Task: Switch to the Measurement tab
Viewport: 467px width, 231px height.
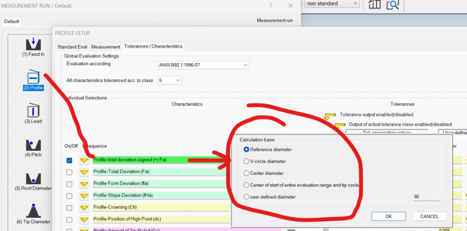Action: point(106,47)
